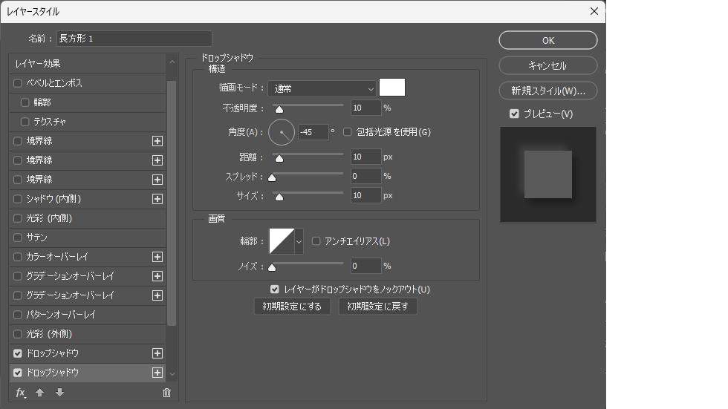Click the angle dial next to 角度(A)
The image size is (728, 409).
[282, 132]
